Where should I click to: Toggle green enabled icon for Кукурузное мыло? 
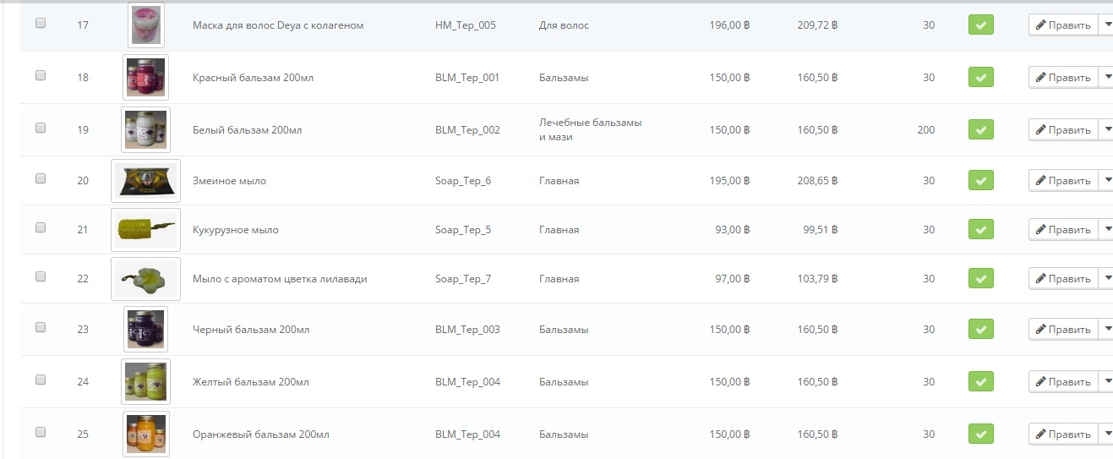(980, 230)
